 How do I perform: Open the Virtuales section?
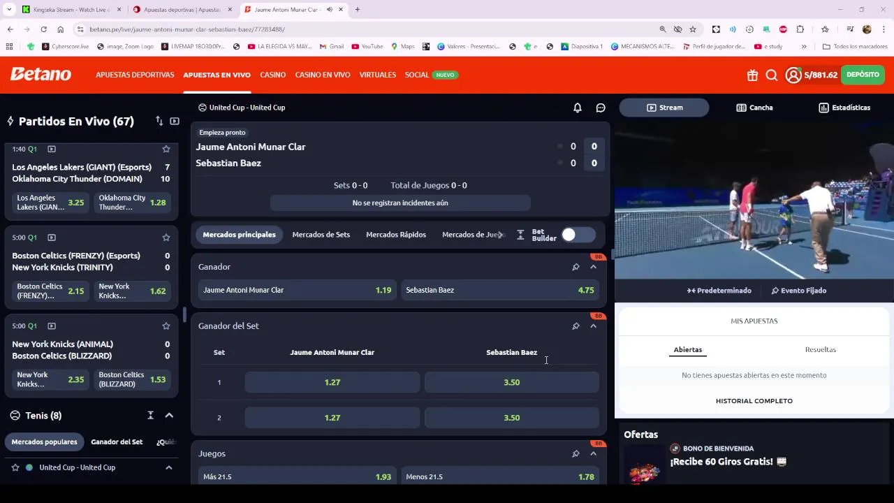point(378,75)
